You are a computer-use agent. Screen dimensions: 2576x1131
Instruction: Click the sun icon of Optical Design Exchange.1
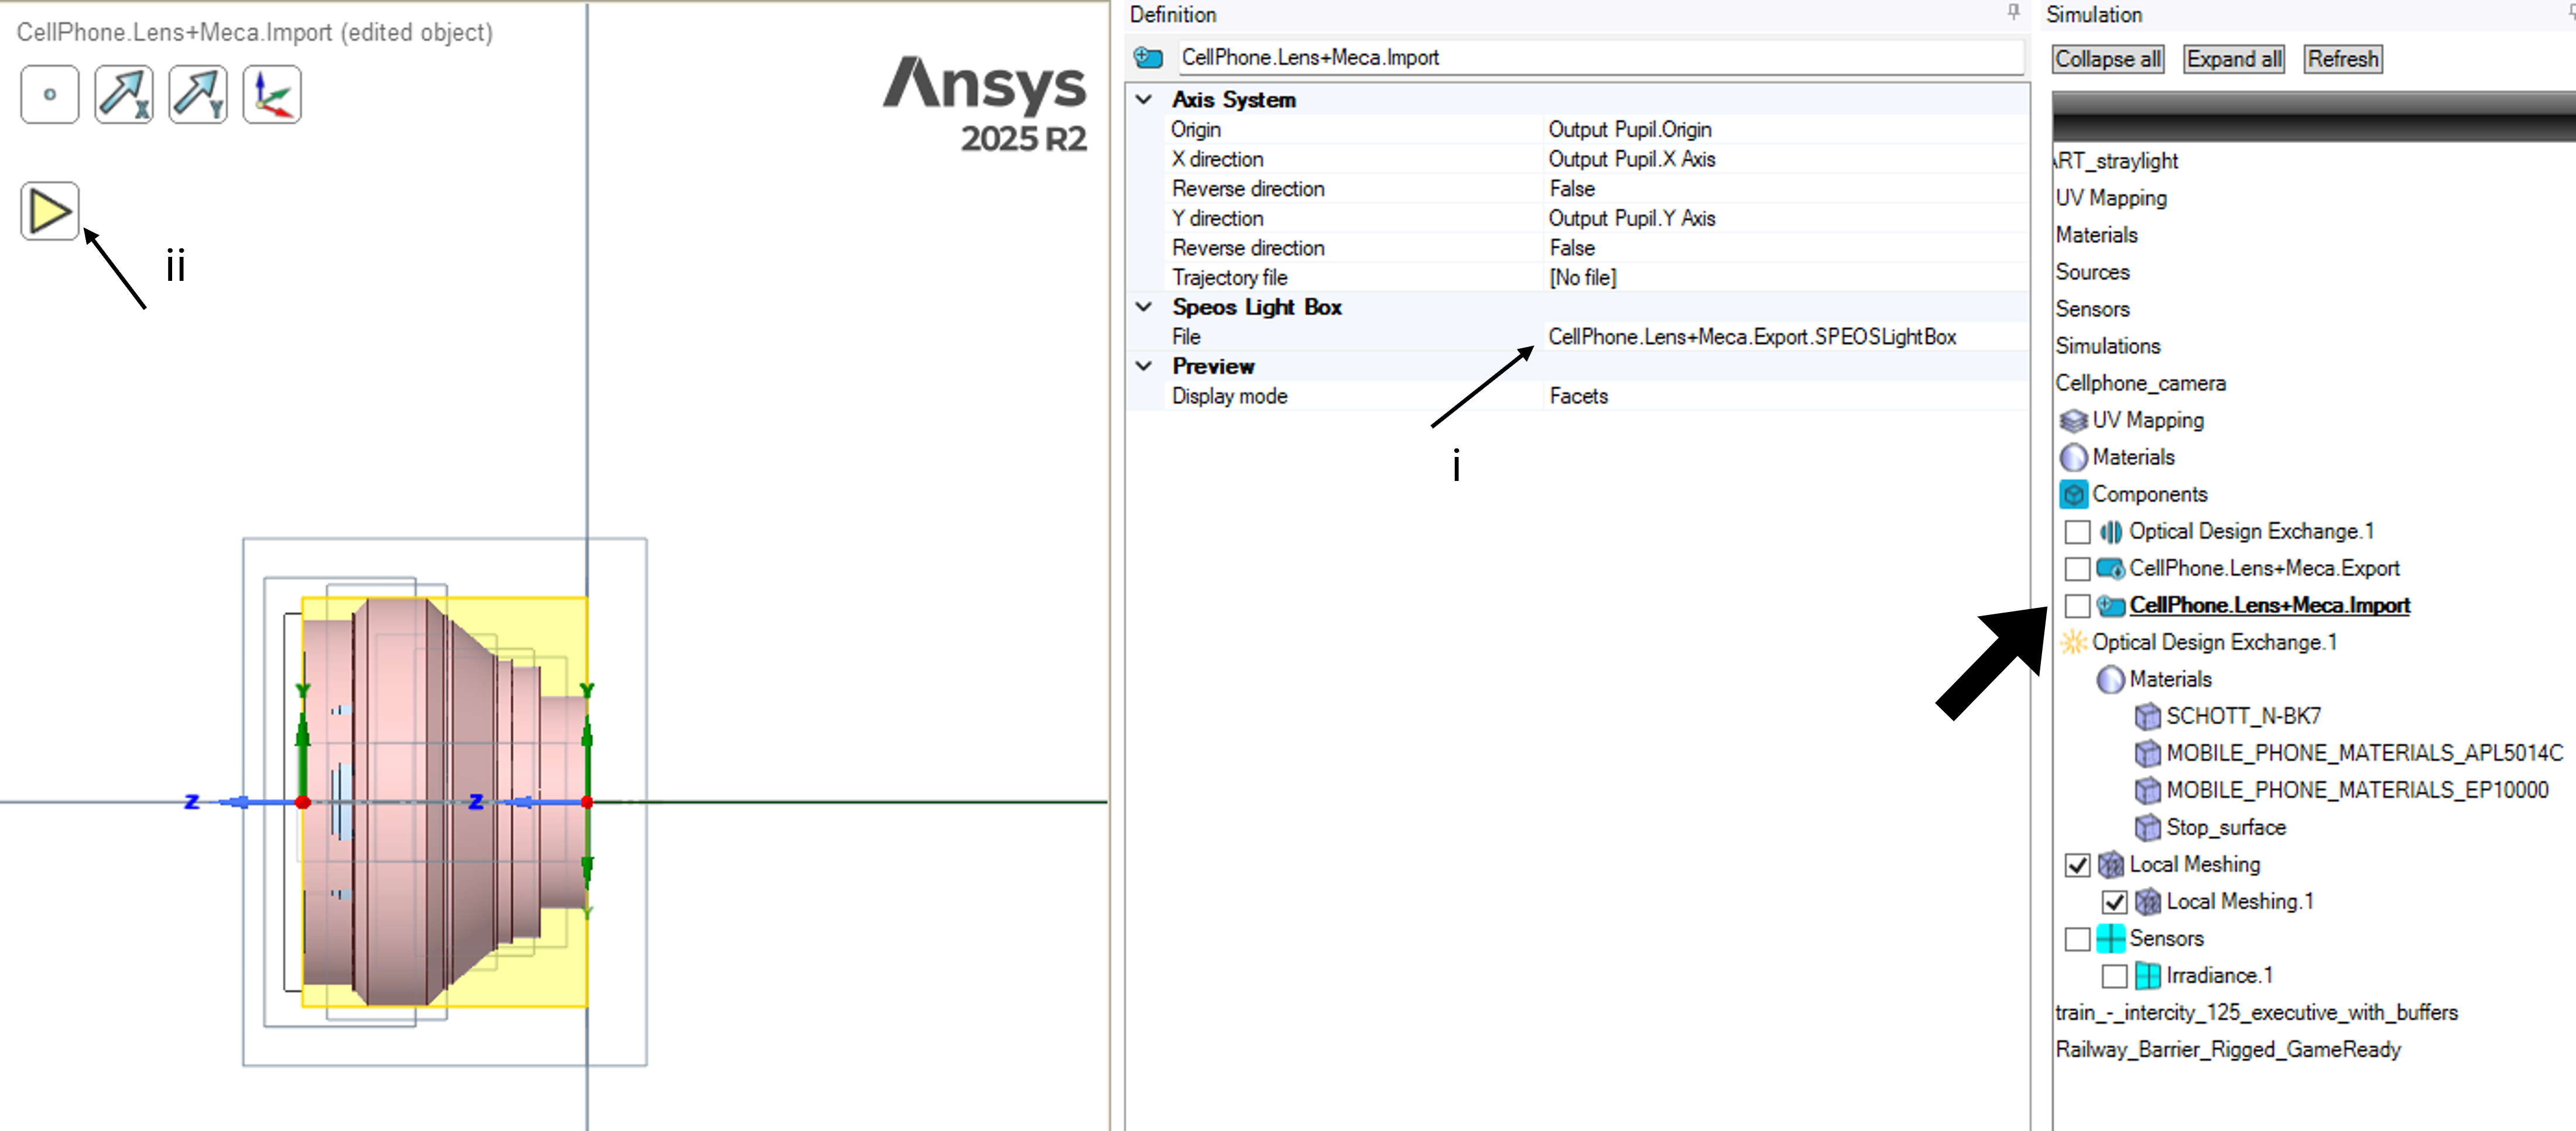(x=2073, y=642)
